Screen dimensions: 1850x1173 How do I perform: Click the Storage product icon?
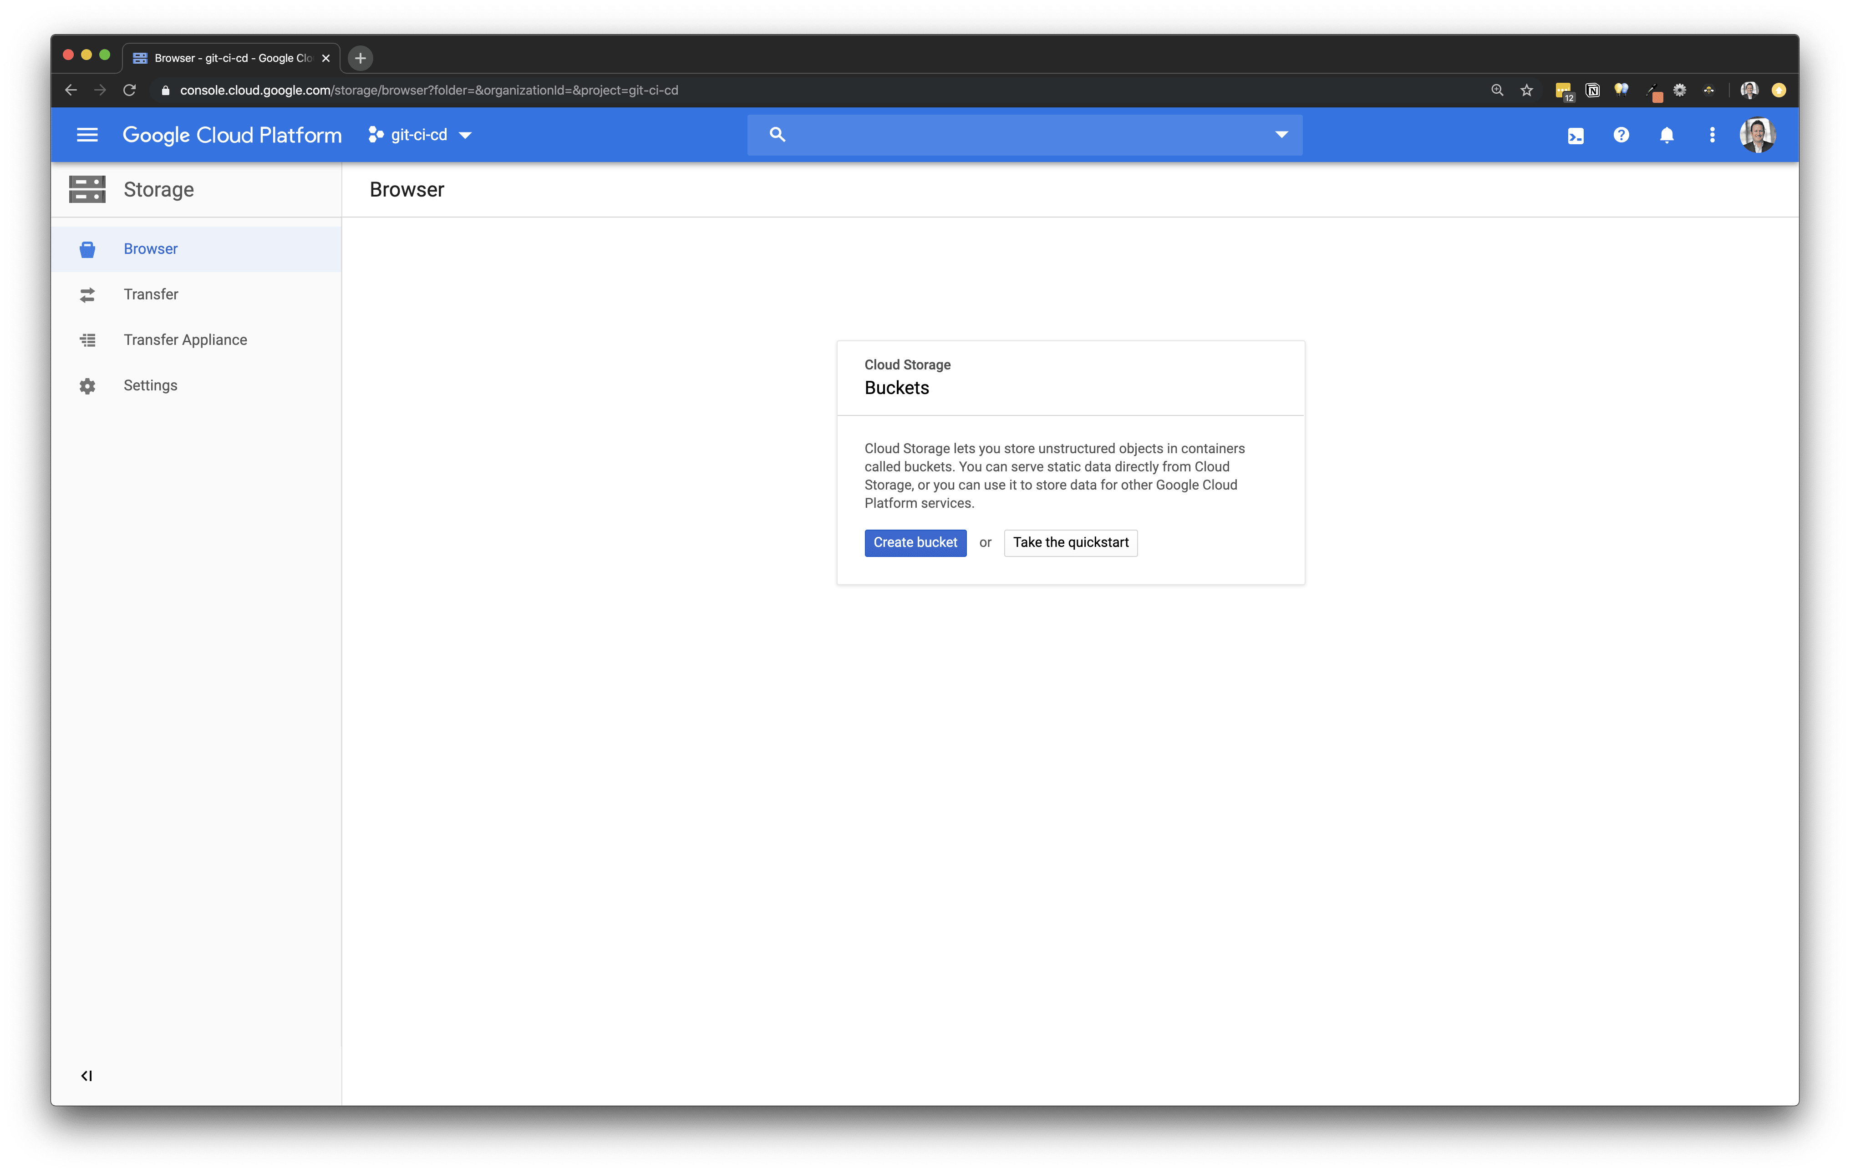tap(87, 190)
